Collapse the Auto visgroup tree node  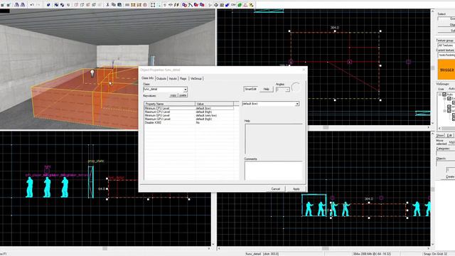(x=440, y=95)
